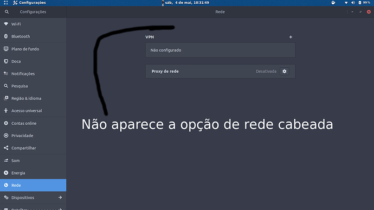Open the activities grid icon in top bar
The image size is (374, 210).
6,3
